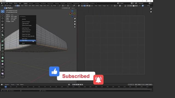Click the 3D viewport zoom magnifier icon
Image resolution: width=175 pixels, height=98 pixels.
[75, 19]
